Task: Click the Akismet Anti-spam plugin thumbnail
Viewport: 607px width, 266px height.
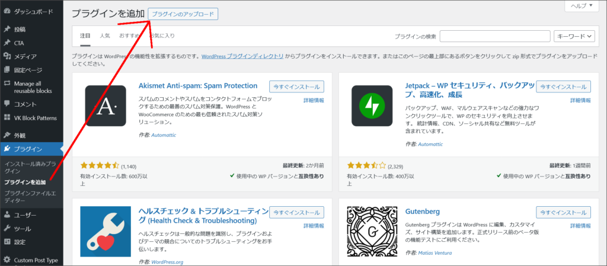Action: click(106, 106)
